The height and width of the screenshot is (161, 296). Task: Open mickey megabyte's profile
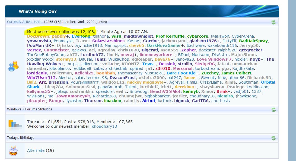coord(145,82)
